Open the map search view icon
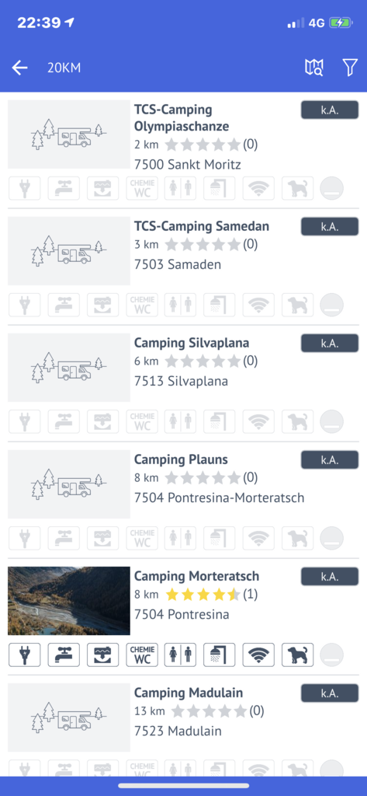 313,68
